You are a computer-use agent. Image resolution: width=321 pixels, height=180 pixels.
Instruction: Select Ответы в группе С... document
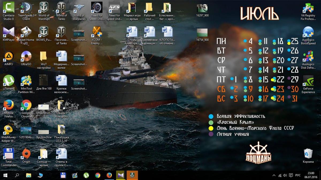pyautogui.click(x=62, y=158)
